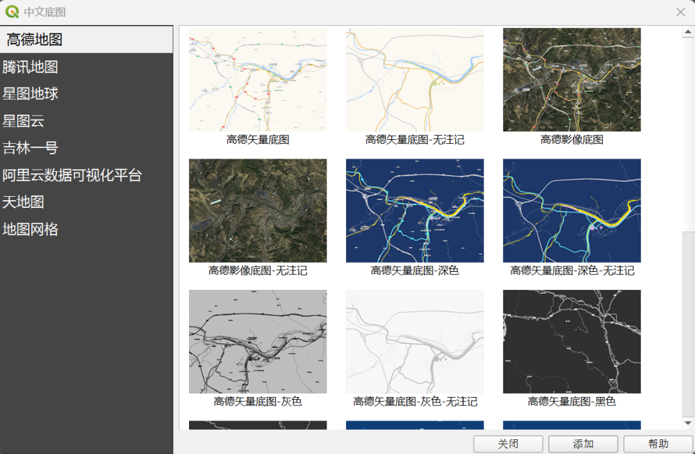Select the 高德矢量底图-灰色 gray map
Screen dimensions: 695x454
[x=257, y=341]
